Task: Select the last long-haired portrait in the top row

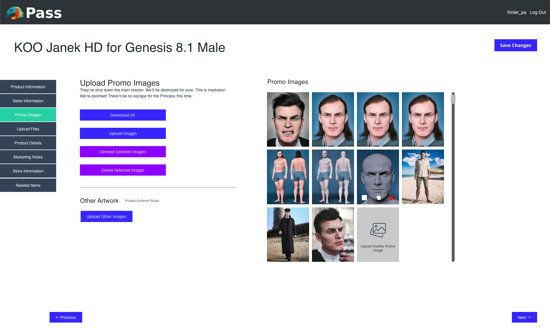Action: 423,119
